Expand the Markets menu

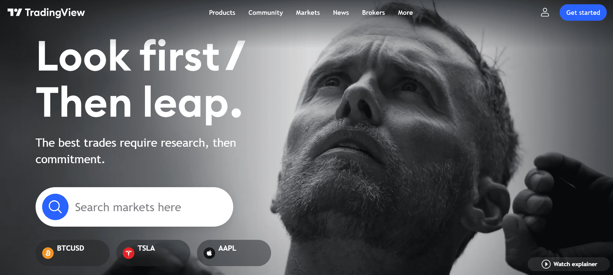click(x=308, y=12)
